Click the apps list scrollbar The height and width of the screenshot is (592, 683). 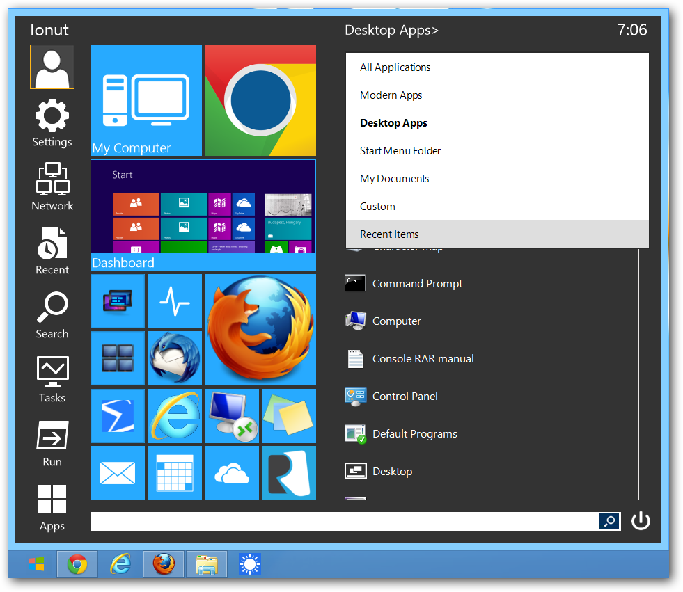tap(639, 374)
